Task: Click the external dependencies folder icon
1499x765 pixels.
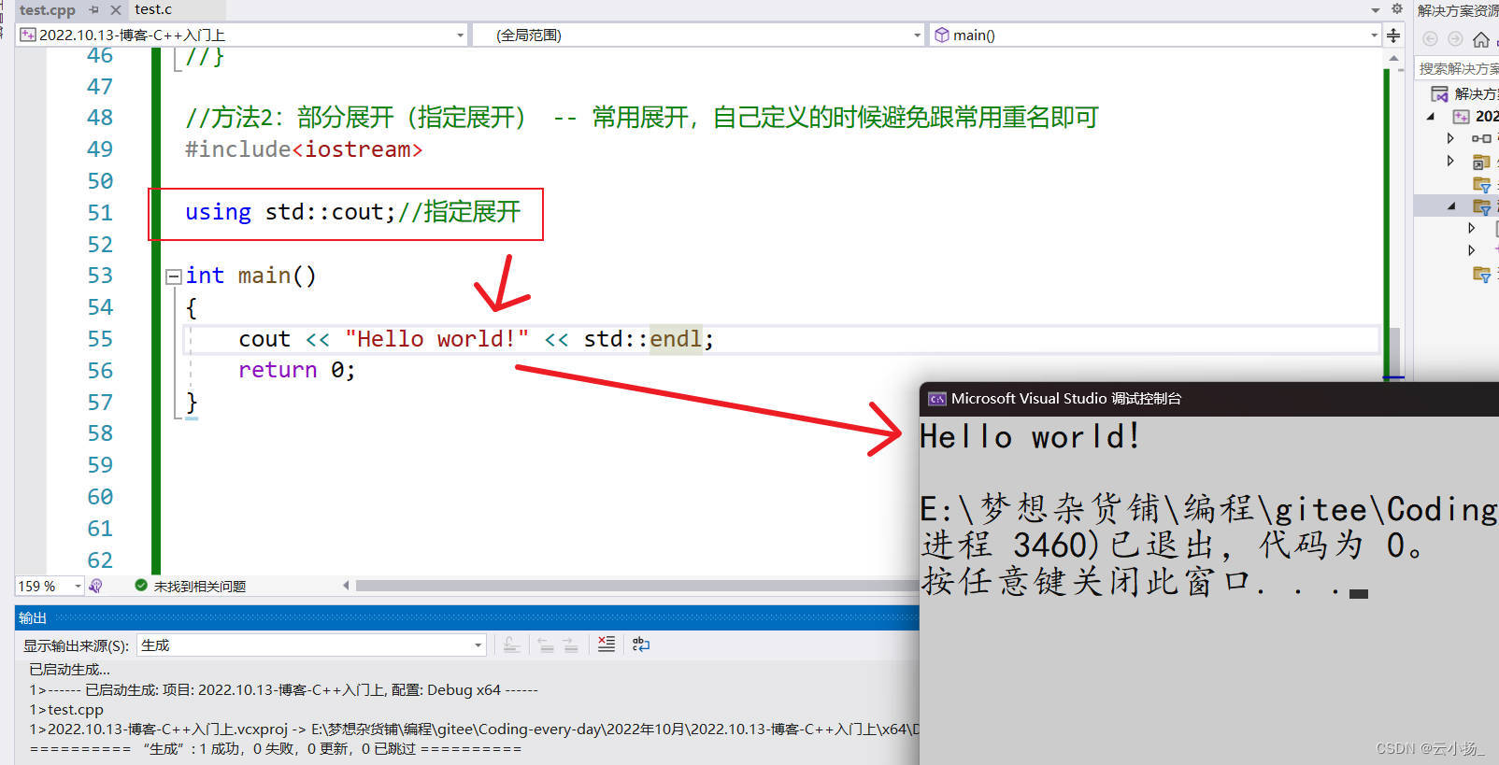Action: [1481, 162]
